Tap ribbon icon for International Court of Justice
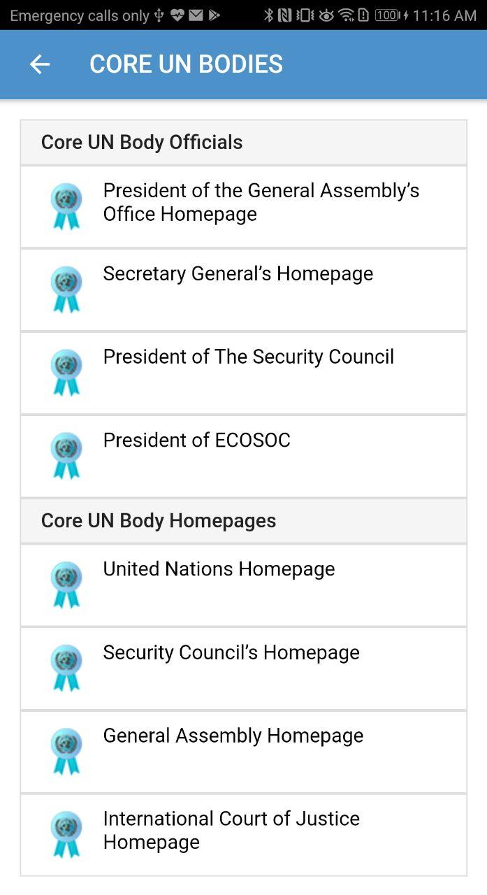The image size is (487, 895). point(66,834)
